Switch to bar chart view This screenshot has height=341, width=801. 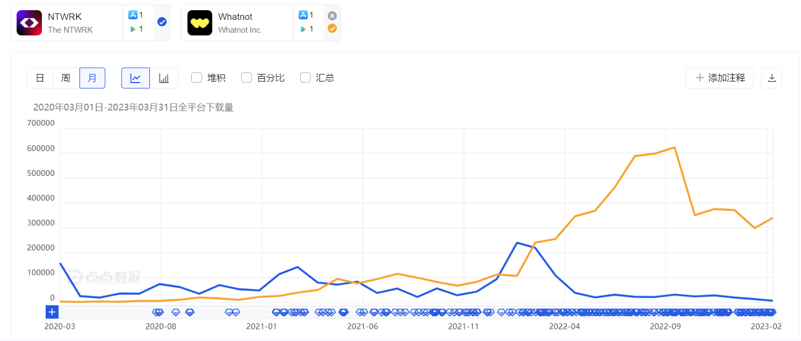[164, 78]
